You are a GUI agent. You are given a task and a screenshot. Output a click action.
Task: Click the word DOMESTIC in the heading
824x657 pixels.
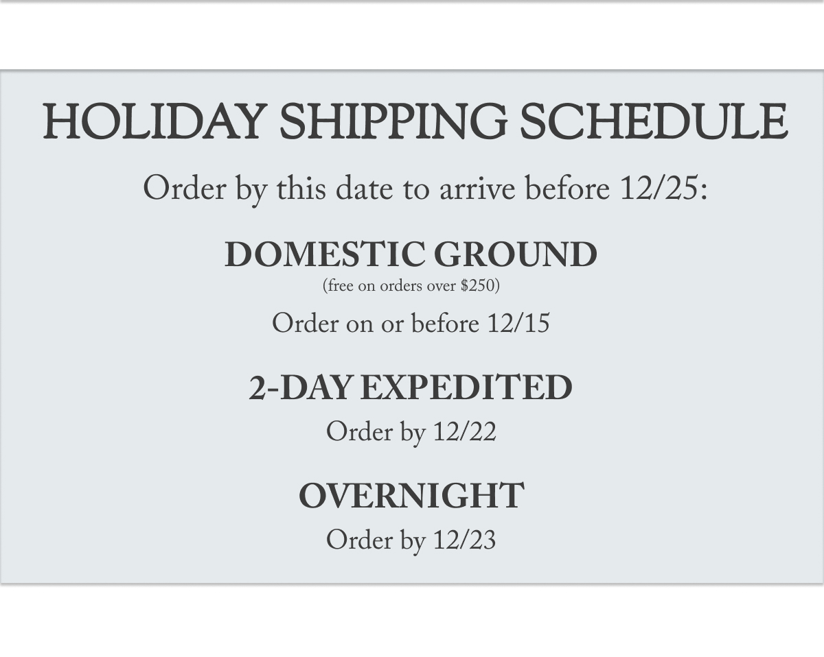click(324, 254)
